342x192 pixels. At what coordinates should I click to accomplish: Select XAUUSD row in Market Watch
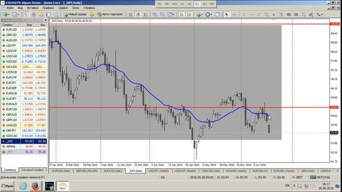pyautogui.click(x=24, y=67)
